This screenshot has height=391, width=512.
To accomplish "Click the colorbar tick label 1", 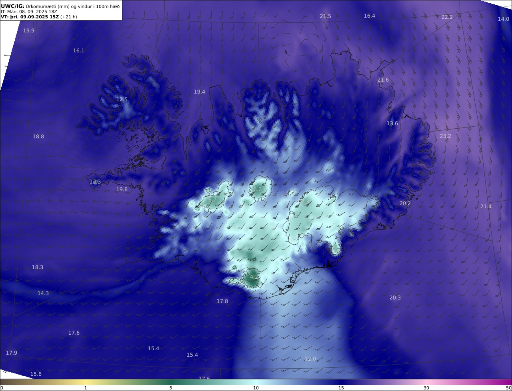I will (86, 388).
